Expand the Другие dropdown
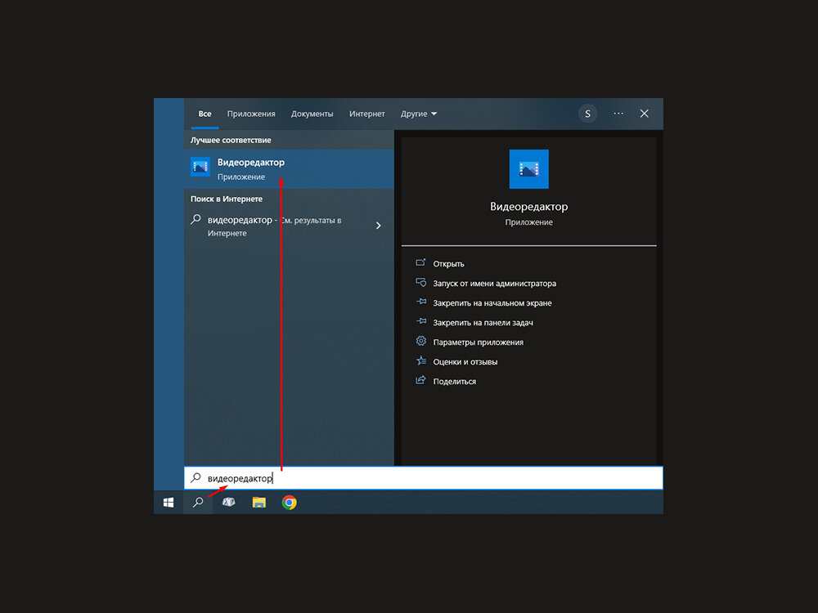Screen dimensions: 818x613 (x=418, y=114)
